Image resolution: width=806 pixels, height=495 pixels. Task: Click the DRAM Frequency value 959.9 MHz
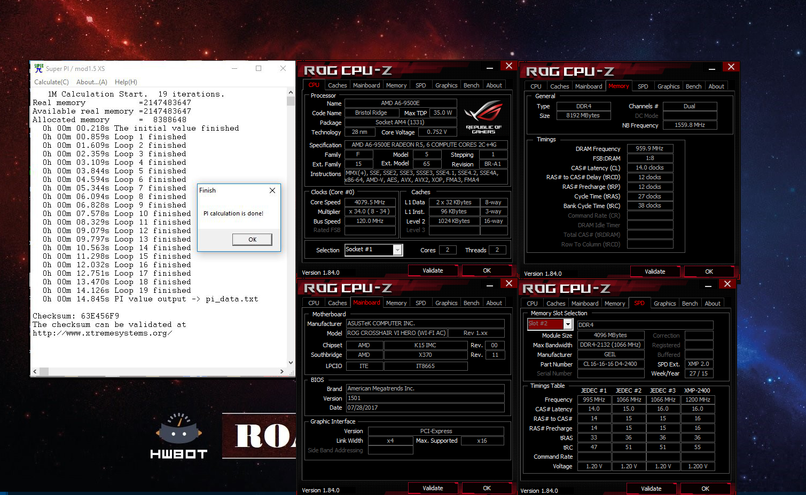650,148
